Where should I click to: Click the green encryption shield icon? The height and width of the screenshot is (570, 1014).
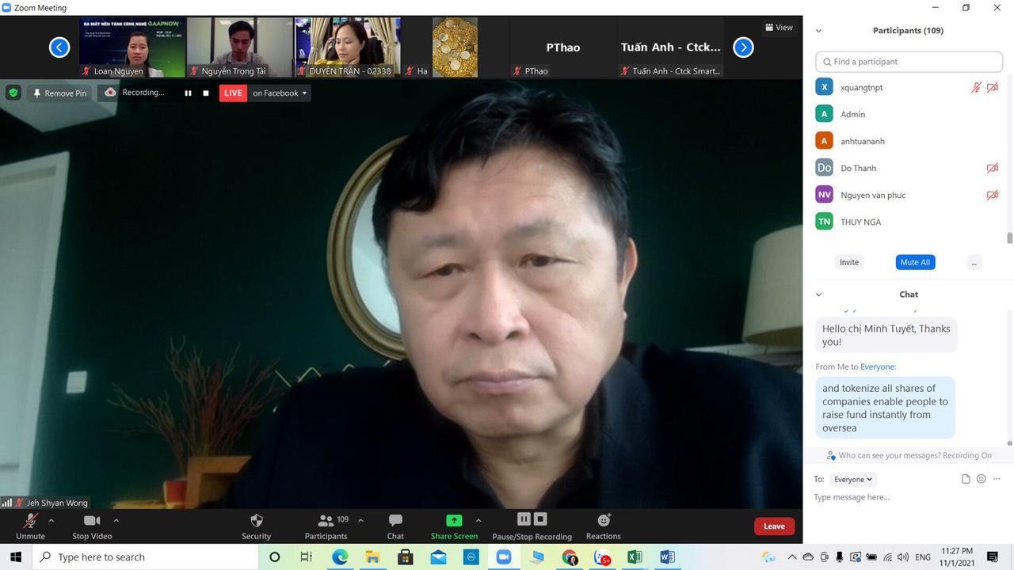pos(13,93)
